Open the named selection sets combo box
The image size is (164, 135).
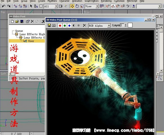click(149, 6)
